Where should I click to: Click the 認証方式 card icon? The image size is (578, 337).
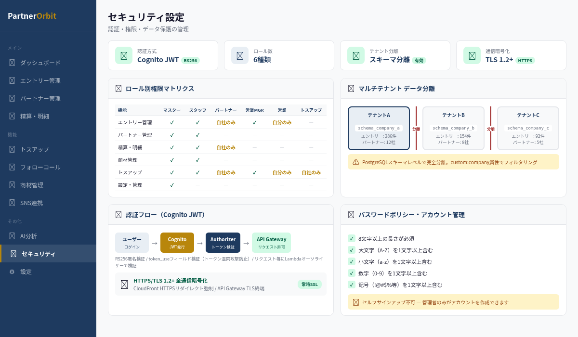tap(124, 55)
